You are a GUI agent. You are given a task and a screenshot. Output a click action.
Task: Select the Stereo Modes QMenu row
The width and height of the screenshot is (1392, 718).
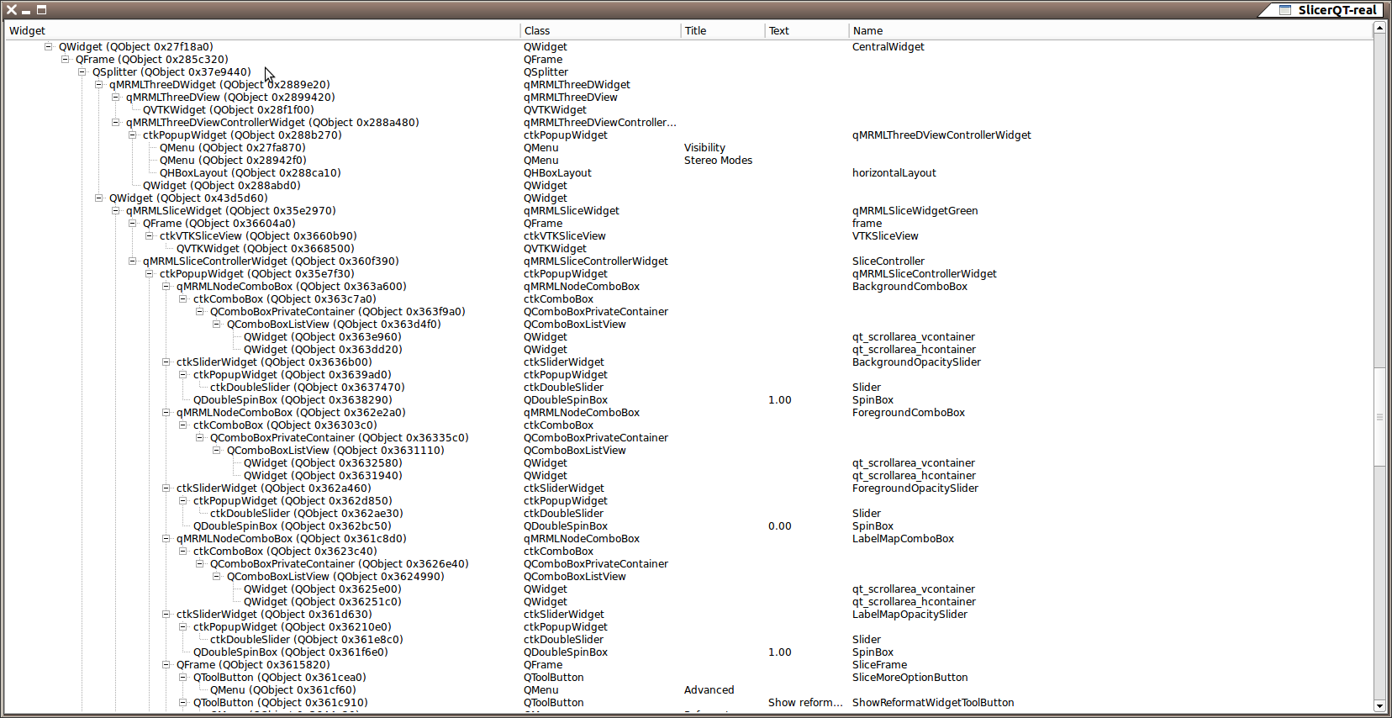click(232, 161)
